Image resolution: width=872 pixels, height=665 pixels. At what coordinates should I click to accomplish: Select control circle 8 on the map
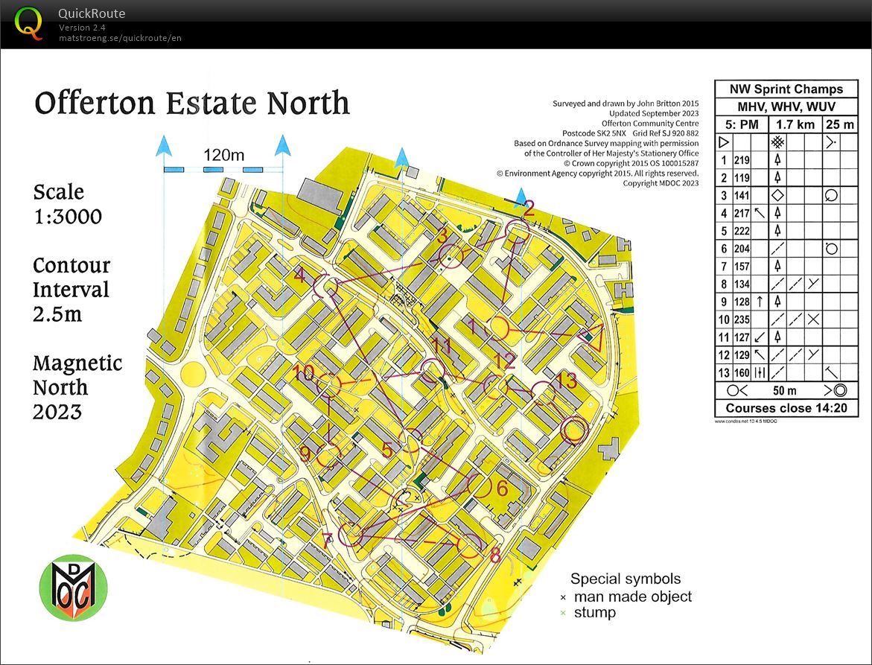[x=470, y=545]
